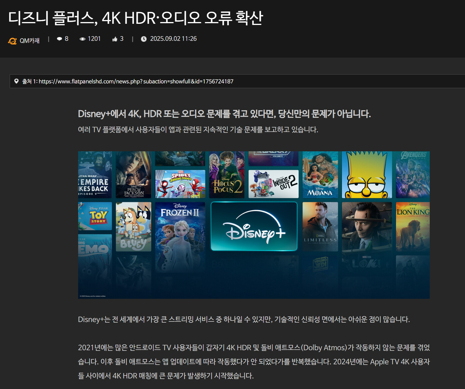This screenshot has width=465, height=389.
Task: Click the thumbs-up like icon
Action: click(115, 39)
